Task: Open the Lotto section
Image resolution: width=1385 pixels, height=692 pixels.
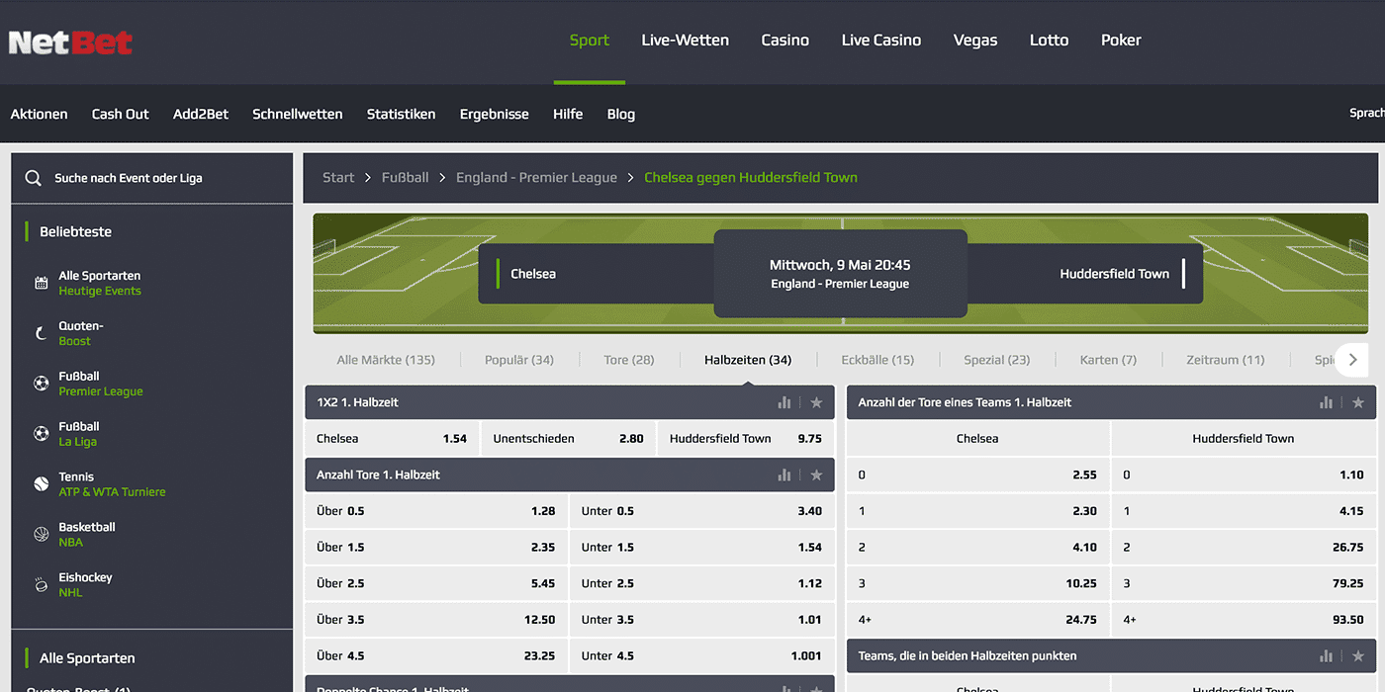Action: (x=1049, y=41)
